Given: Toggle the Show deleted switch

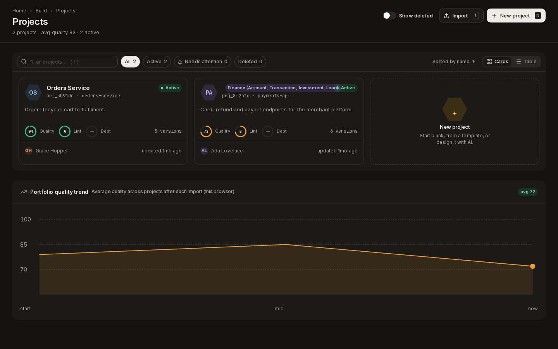Looking at the screenshot, I should coord(389,16).
